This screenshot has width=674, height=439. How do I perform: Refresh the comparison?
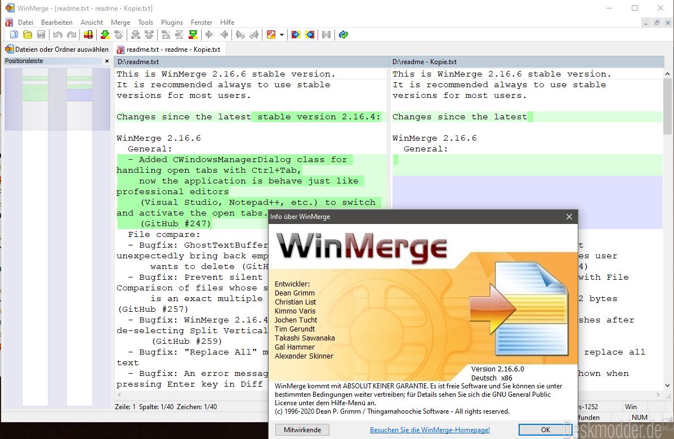click(343, 35)
